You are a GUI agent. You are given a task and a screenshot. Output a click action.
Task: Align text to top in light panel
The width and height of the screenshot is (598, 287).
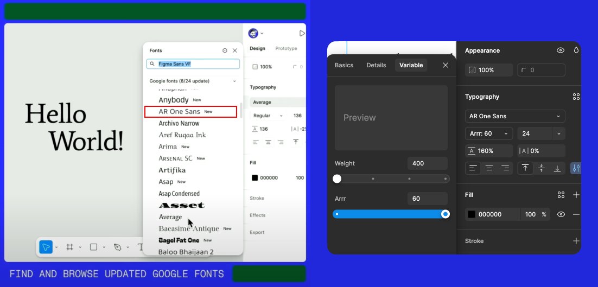coord(296,142)
